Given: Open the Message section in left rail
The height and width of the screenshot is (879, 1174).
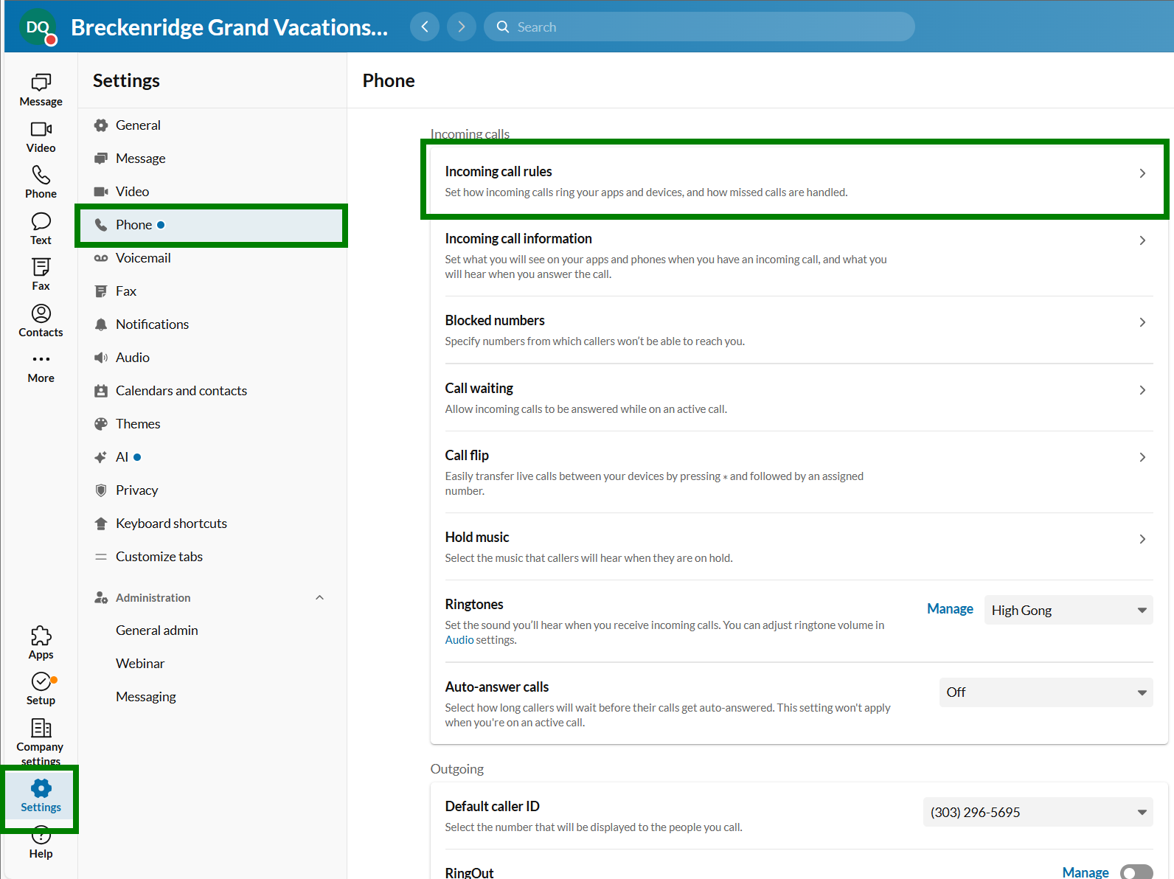Looking at the screenshot, I should pos(41,90).
